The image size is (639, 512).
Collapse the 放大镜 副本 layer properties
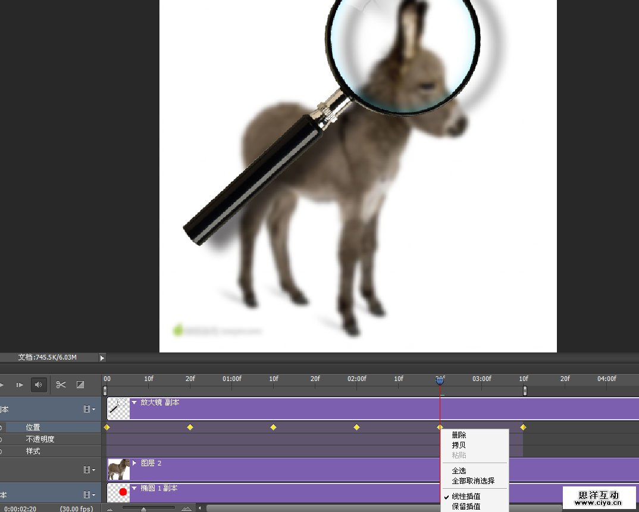(134, 403)
